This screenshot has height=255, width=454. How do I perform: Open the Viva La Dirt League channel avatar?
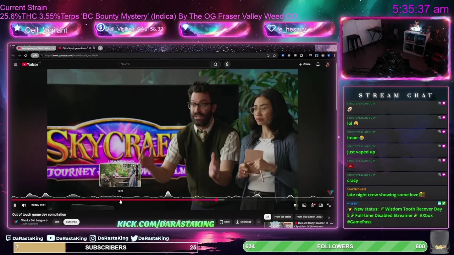16,222
